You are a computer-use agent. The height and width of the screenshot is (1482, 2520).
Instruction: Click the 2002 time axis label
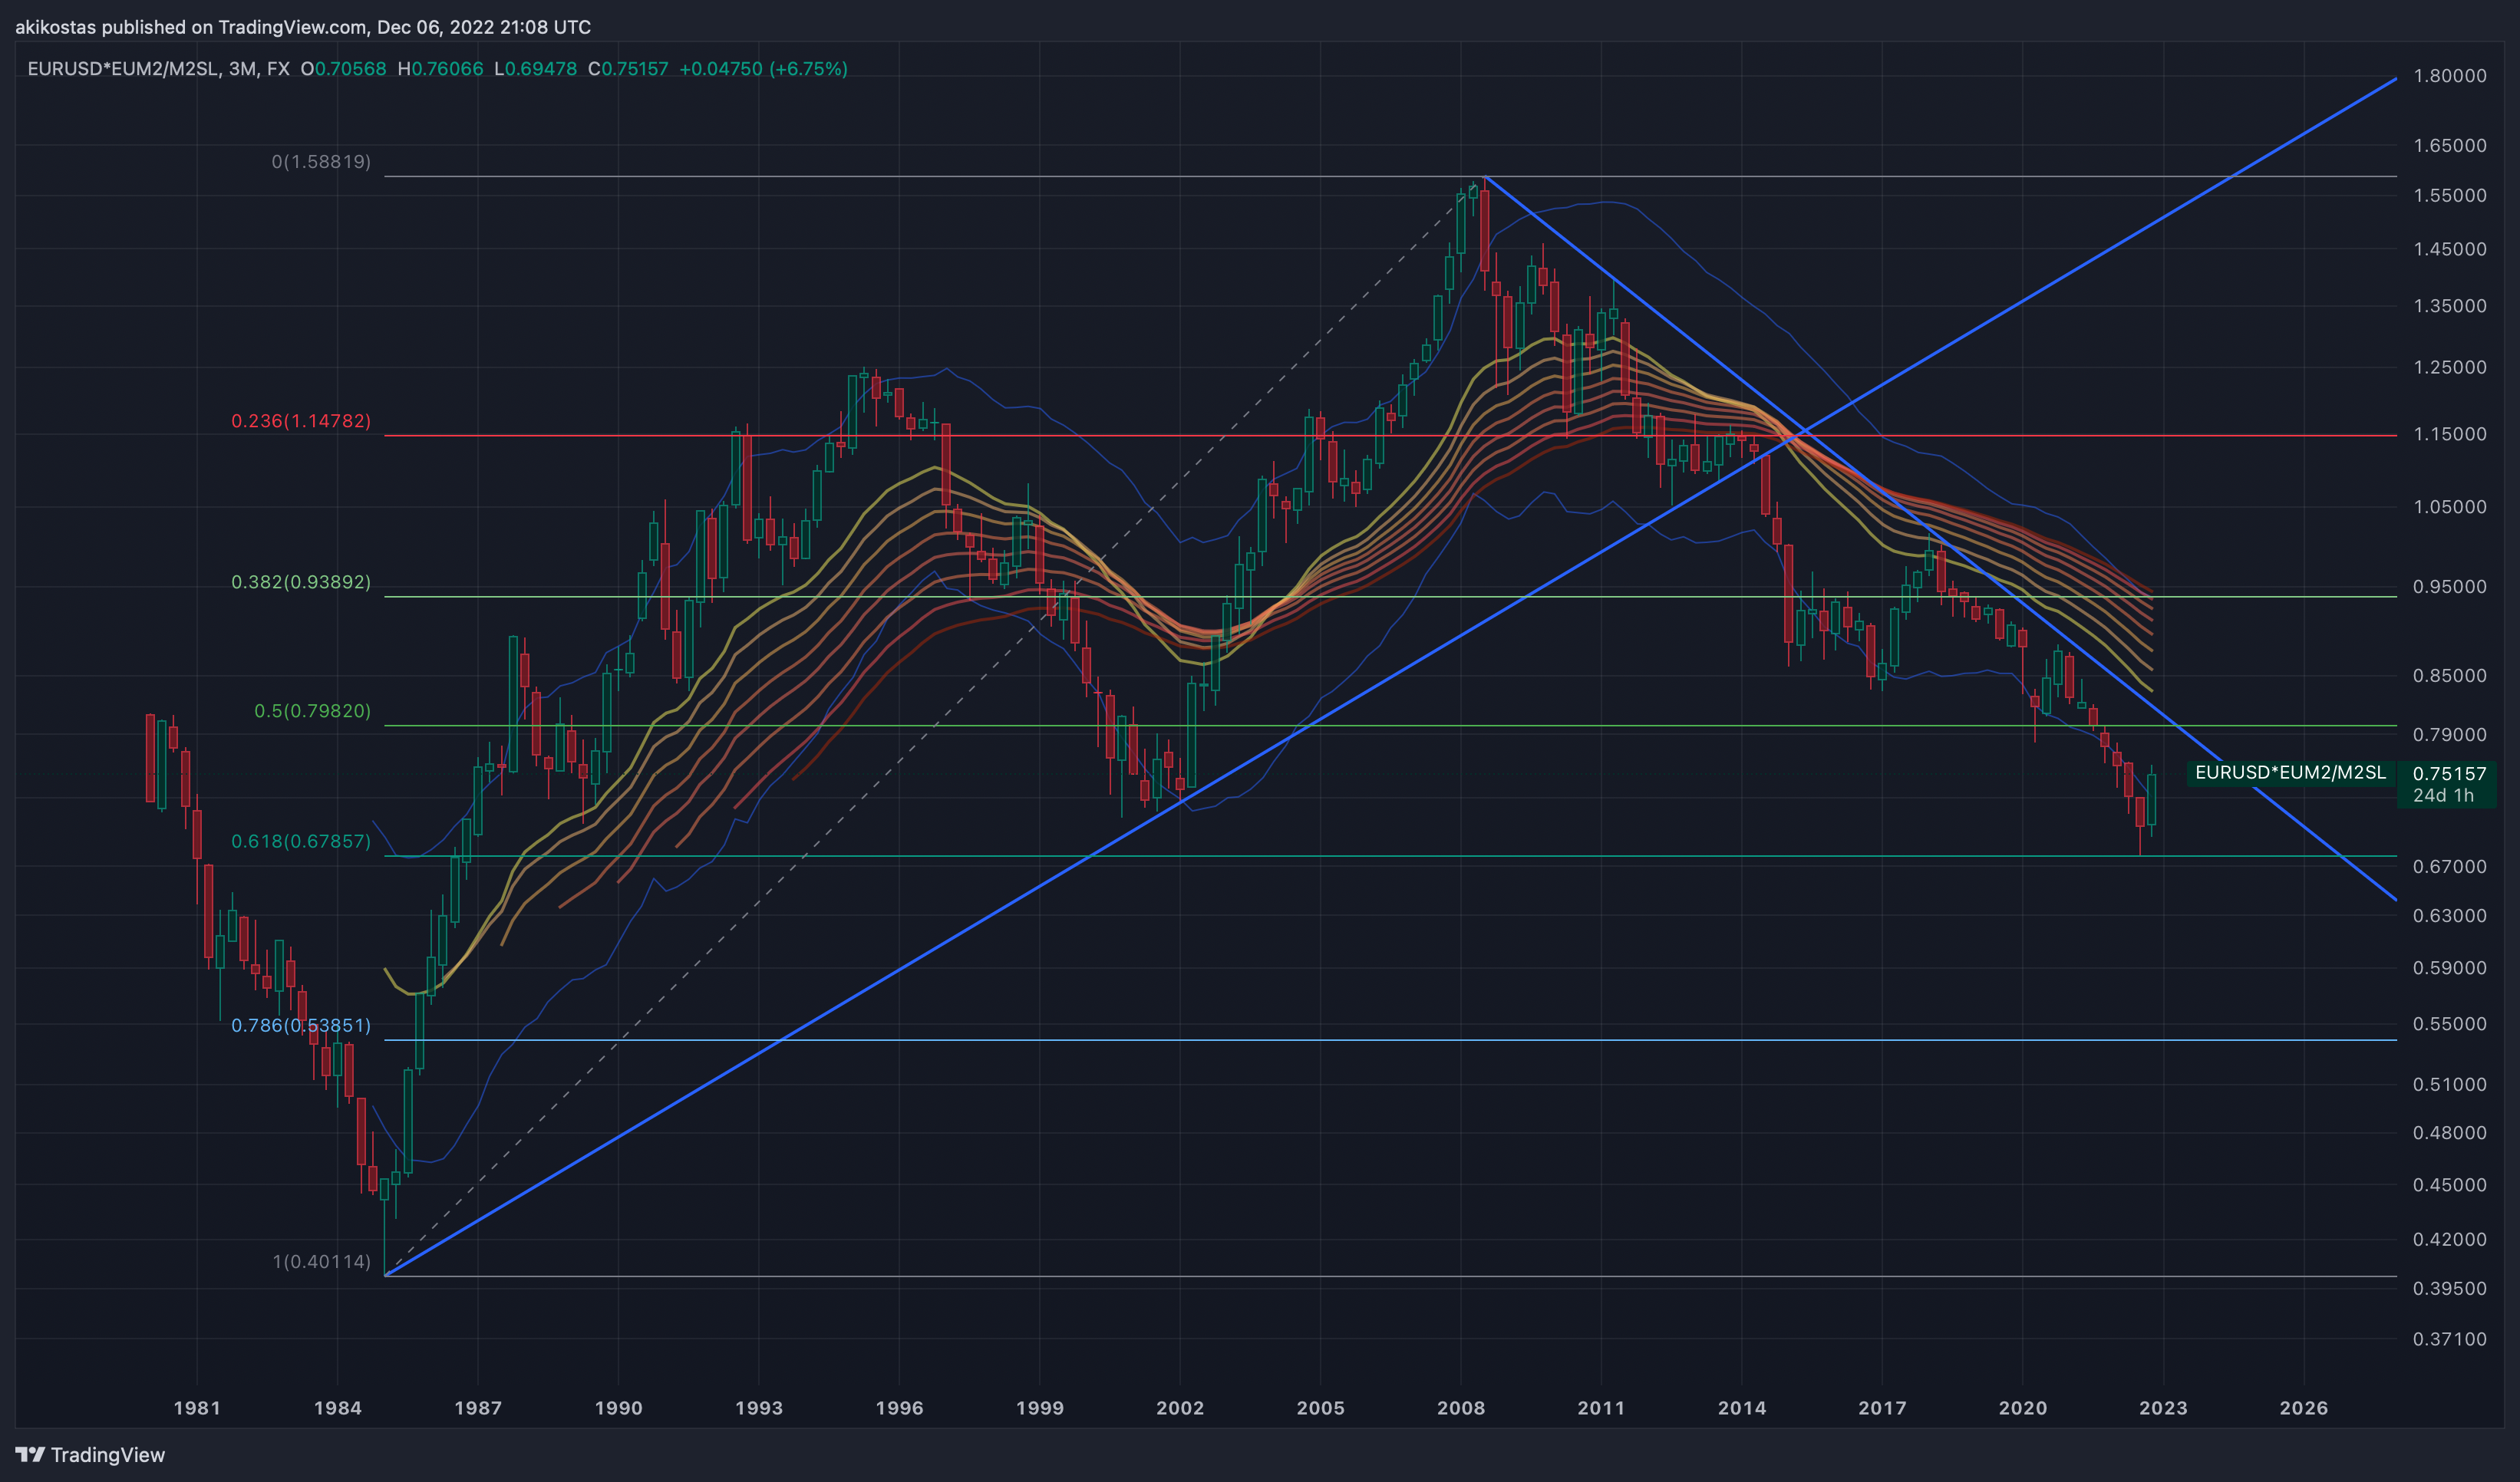coord(1181,1408)
